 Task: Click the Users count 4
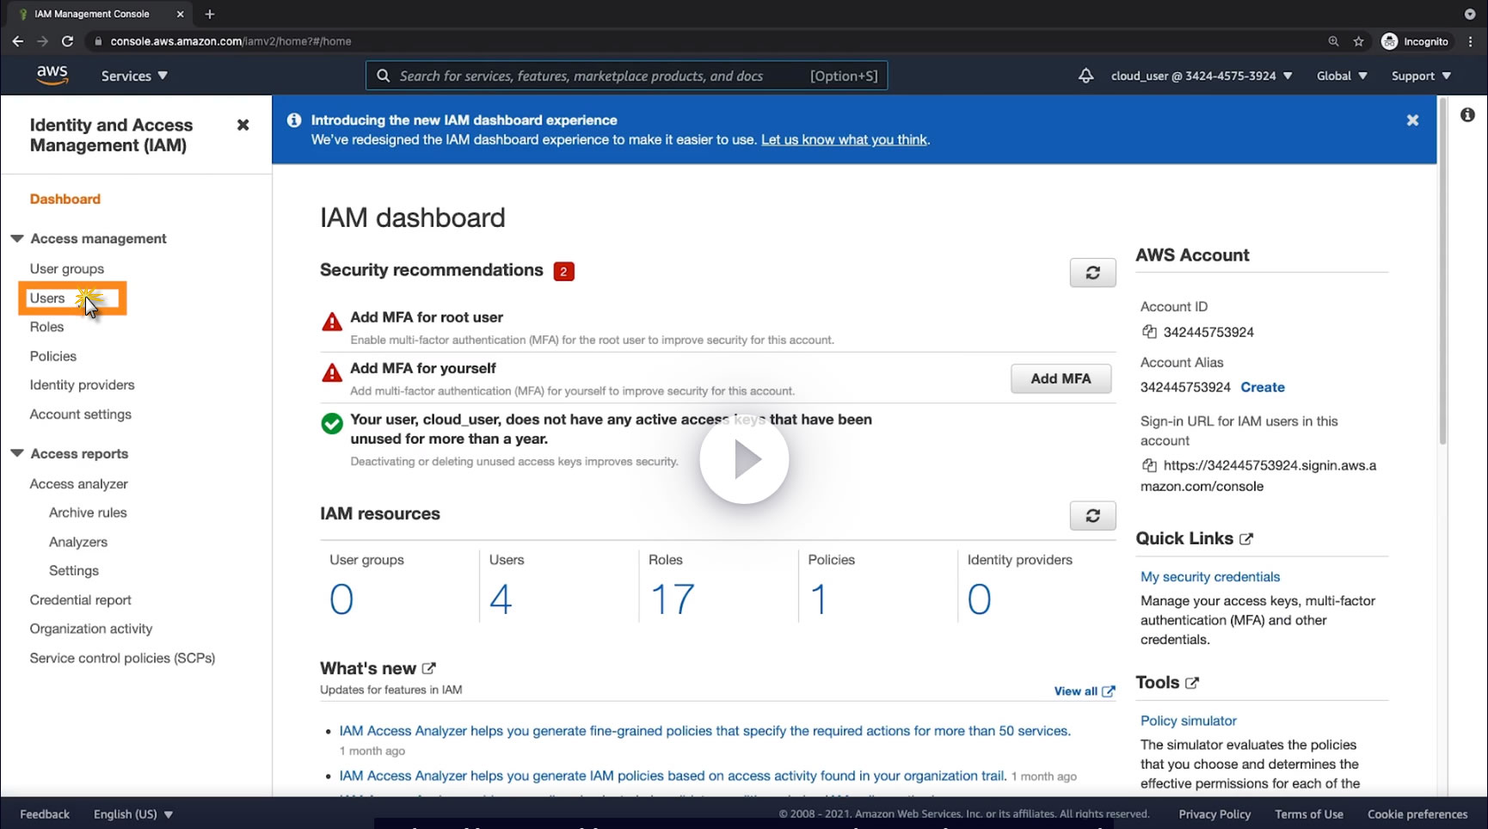tap(501, 599)
